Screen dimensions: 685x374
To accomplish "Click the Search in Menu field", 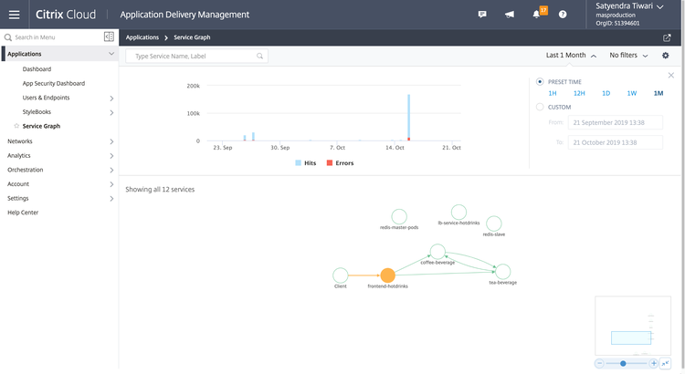I will coord(52,37).
